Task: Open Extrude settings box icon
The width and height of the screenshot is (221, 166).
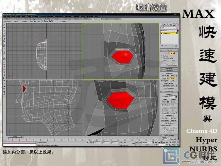Action: pos(168,76)
